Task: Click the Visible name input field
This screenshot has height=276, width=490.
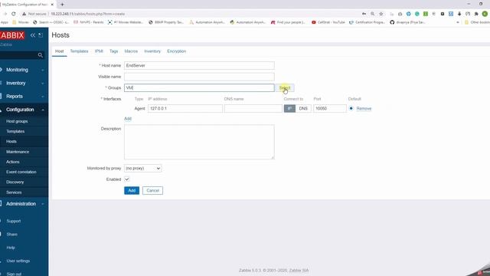Action: point(199,77)
